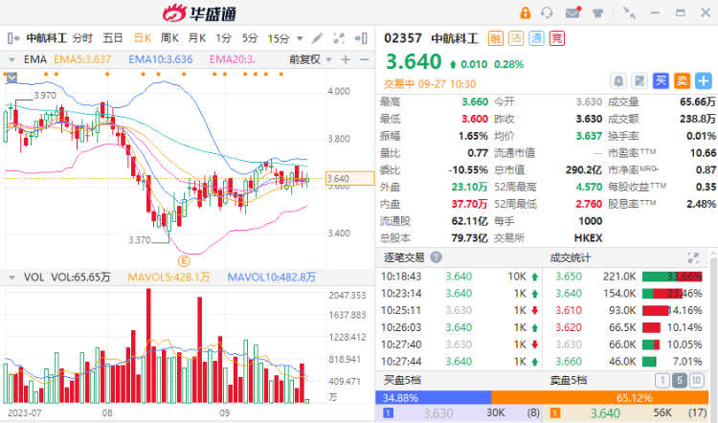Show 5 levels of order book
This screenshot has height=423, width=718.
[x=680, y=381]
